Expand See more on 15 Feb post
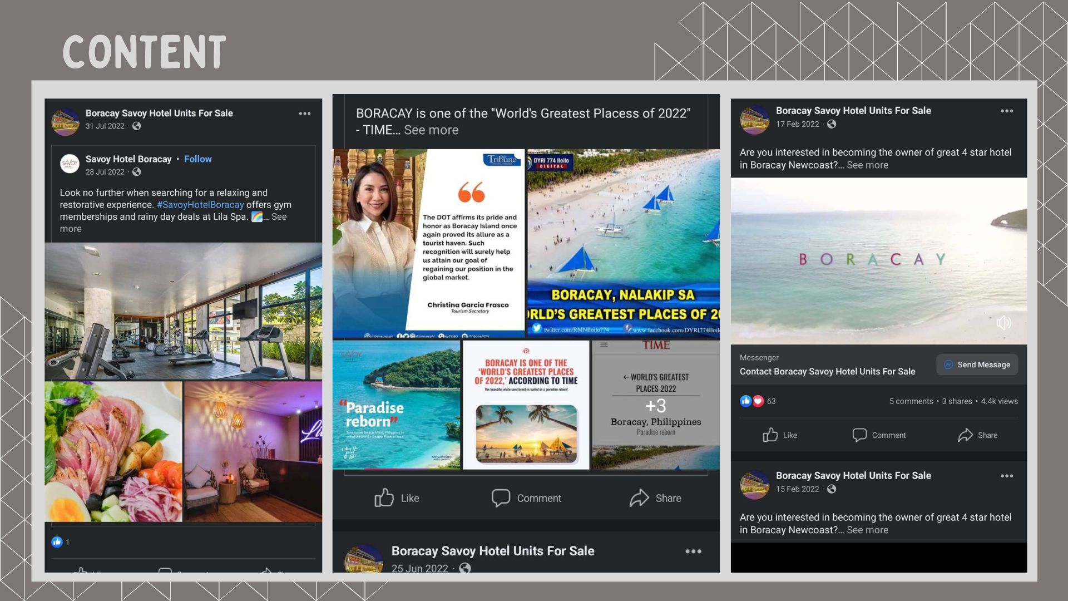Viewport: 1068px width, 601px height. [867, 530]
